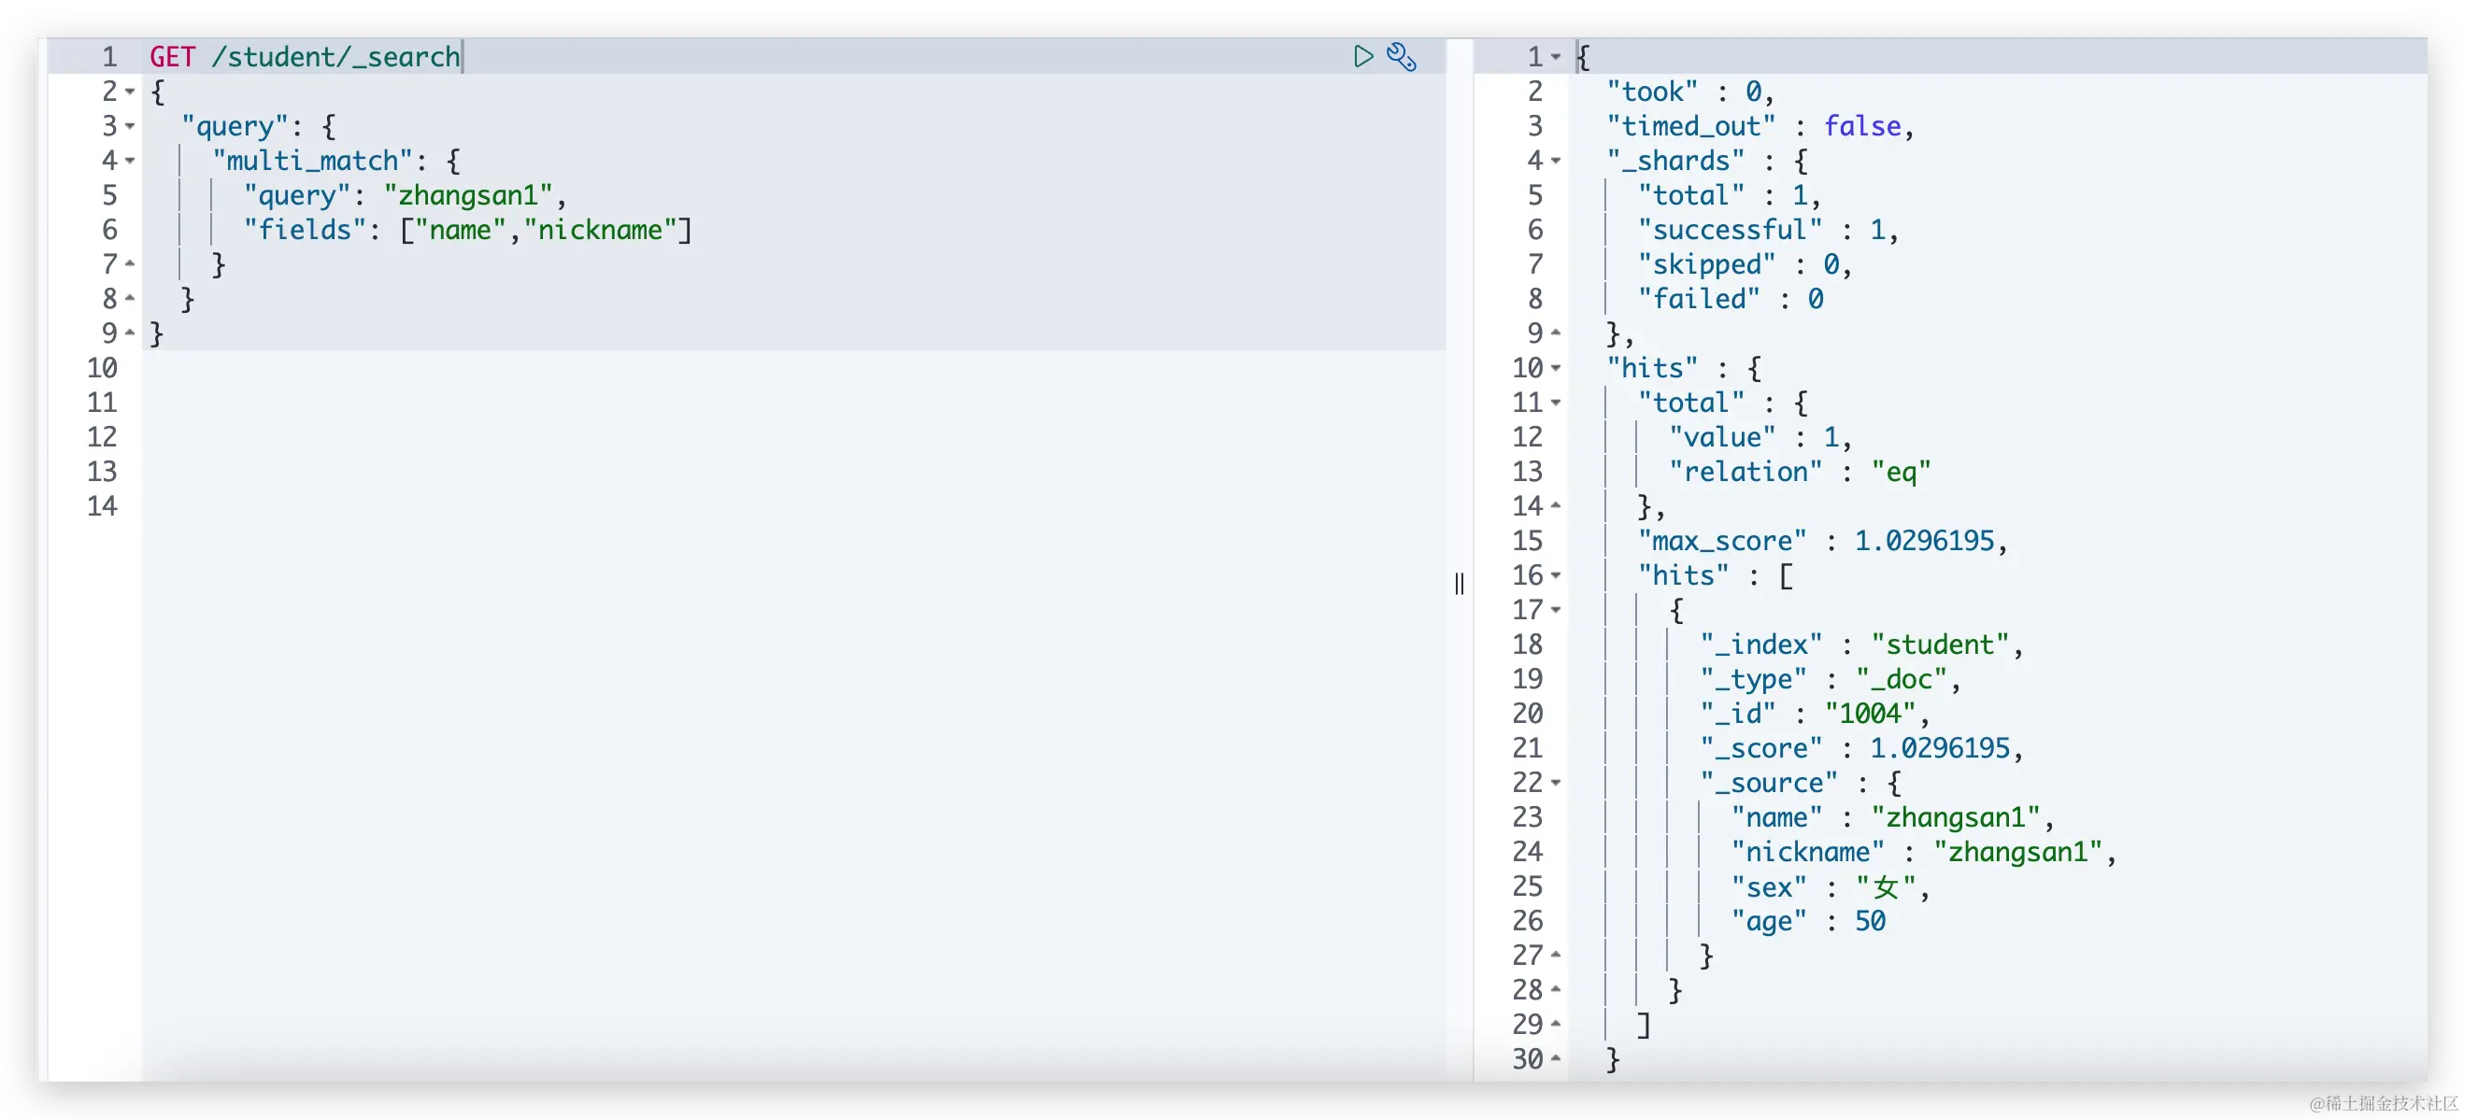Click the pane resize divider handle
This screenshot has width=2465, height=1119.
1459,584
